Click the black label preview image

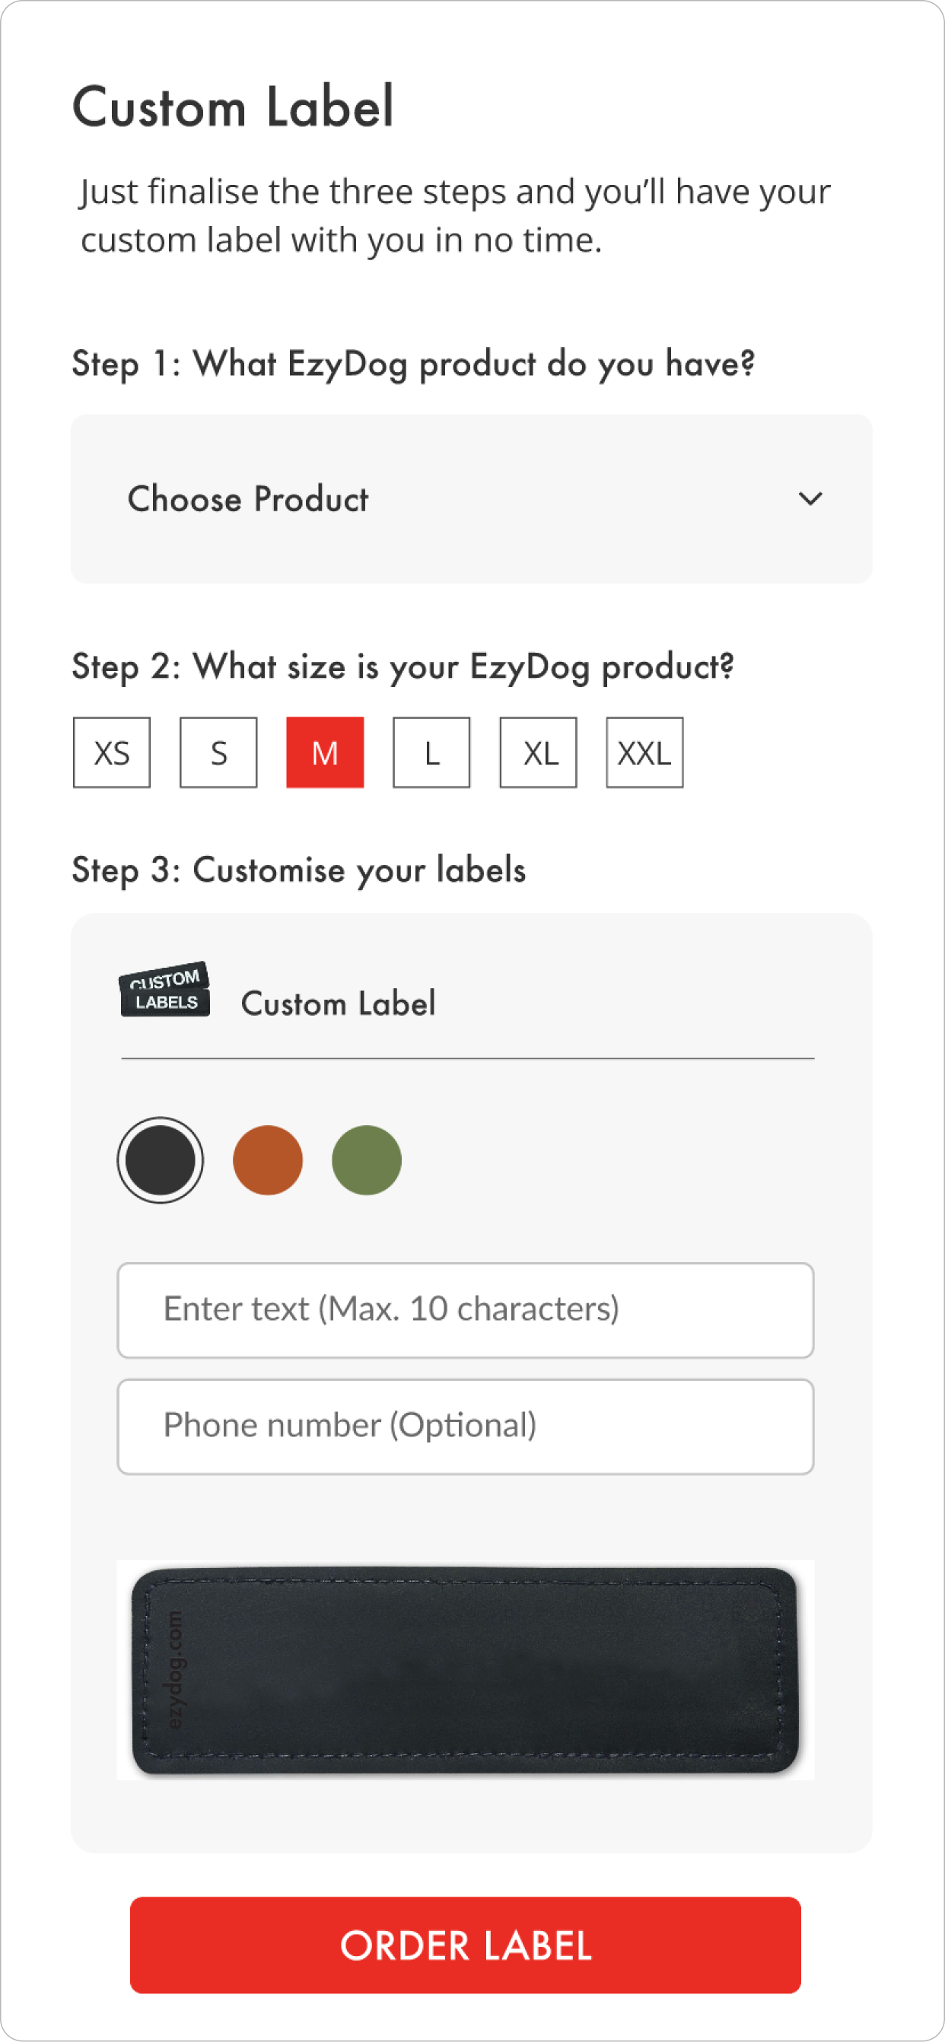466,1669
